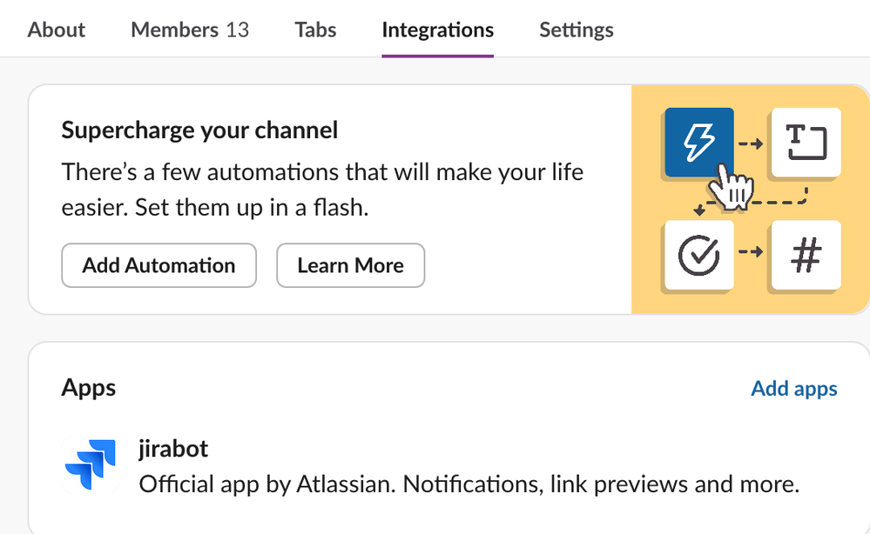Open the Settings tab
870x534 pixels.
point(576,29)
